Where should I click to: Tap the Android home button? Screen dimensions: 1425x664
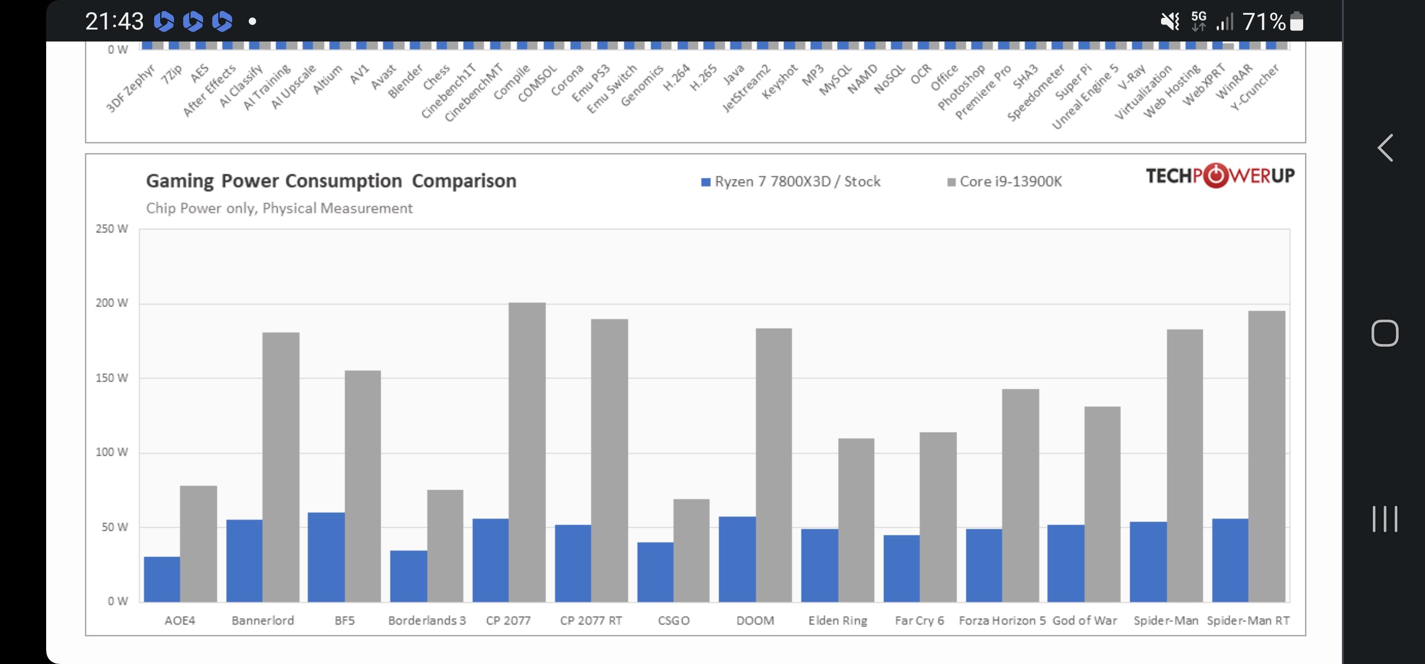pyautogui.click(x=1384, y=333)
